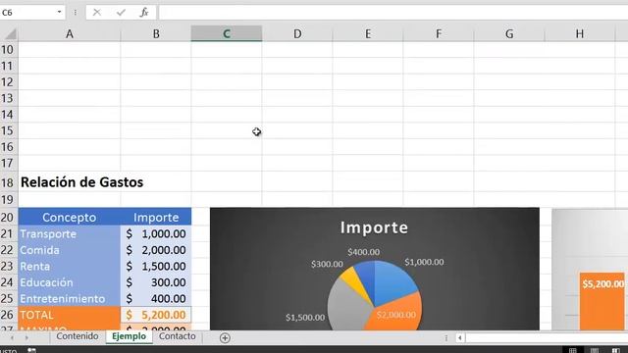Click the $400.00 pie chart label
The image size is (628, 353).
tap(364, 252)
